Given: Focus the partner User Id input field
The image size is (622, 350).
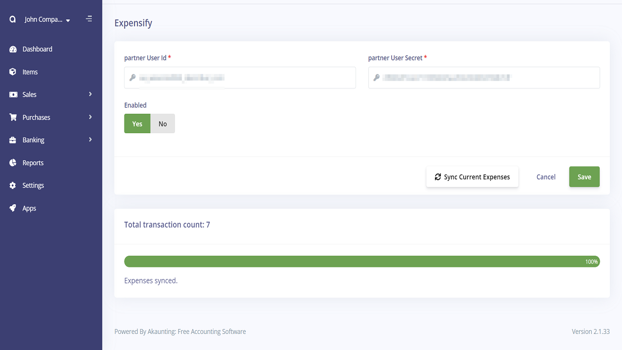Looking at the screenshot, I should pos(240,78).
